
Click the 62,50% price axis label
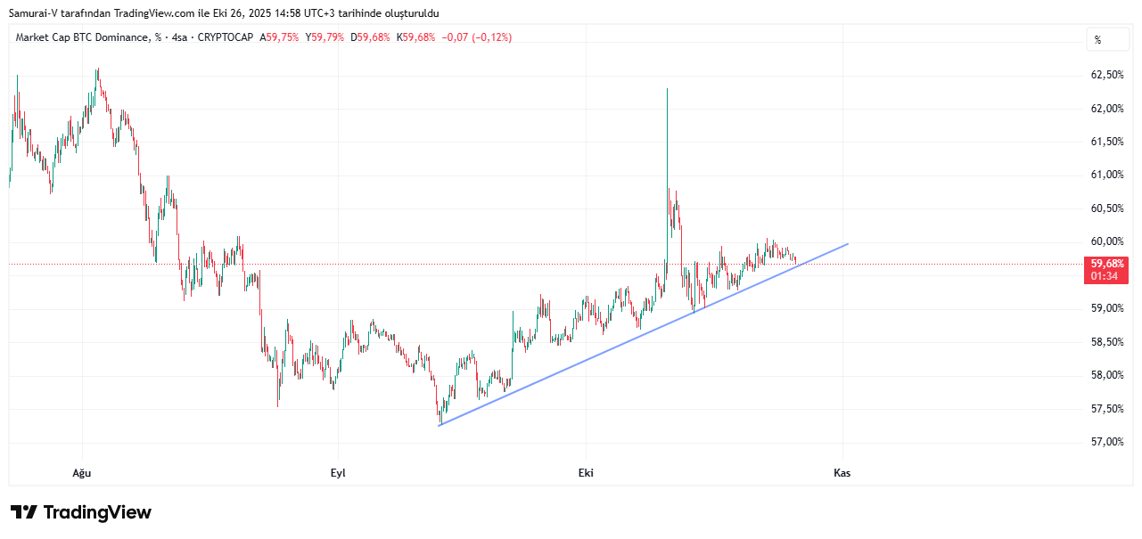tap(1106, 75)
